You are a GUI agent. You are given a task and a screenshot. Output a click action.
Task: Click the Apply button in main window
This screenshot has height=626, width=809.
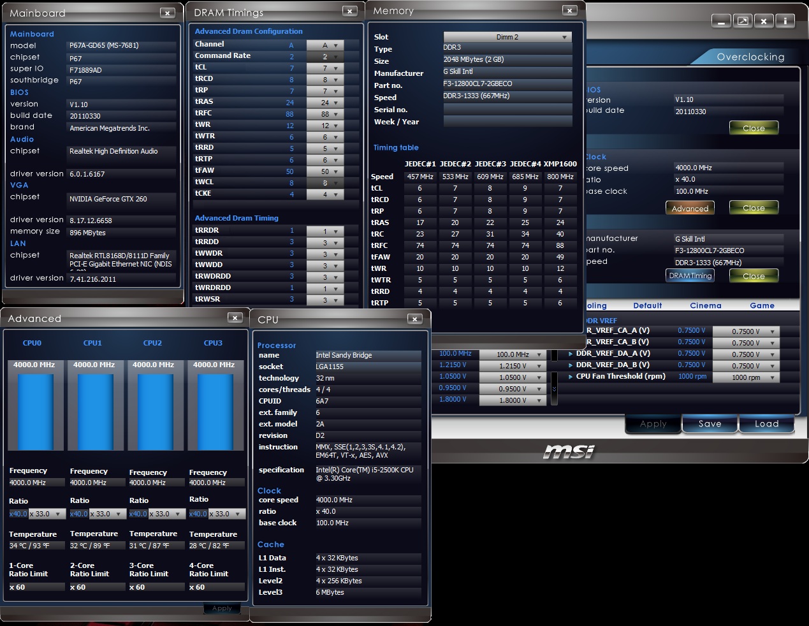[x=653, y=424]
